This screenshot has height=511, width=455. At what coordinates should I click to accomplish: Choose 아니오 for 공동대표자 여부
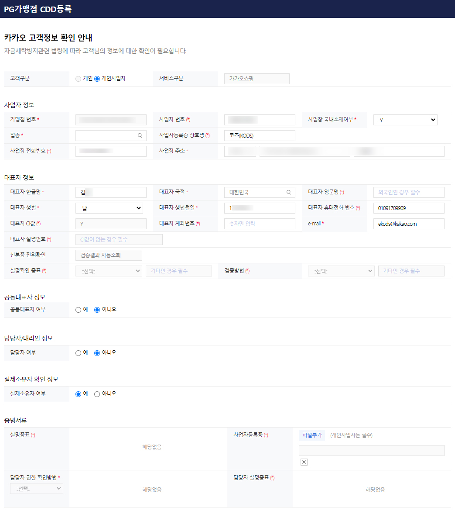pyautogui.click(x=97, y=310)
